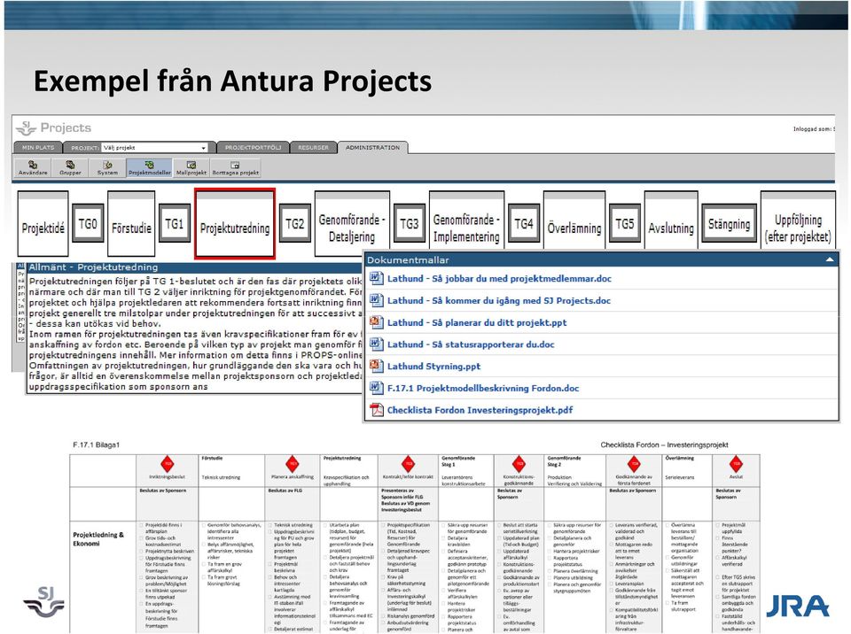The width and height of the screenshot is (851, 634).
Task: Collapse the Dokumentmallar panel
Action: [x=830, y=259]
